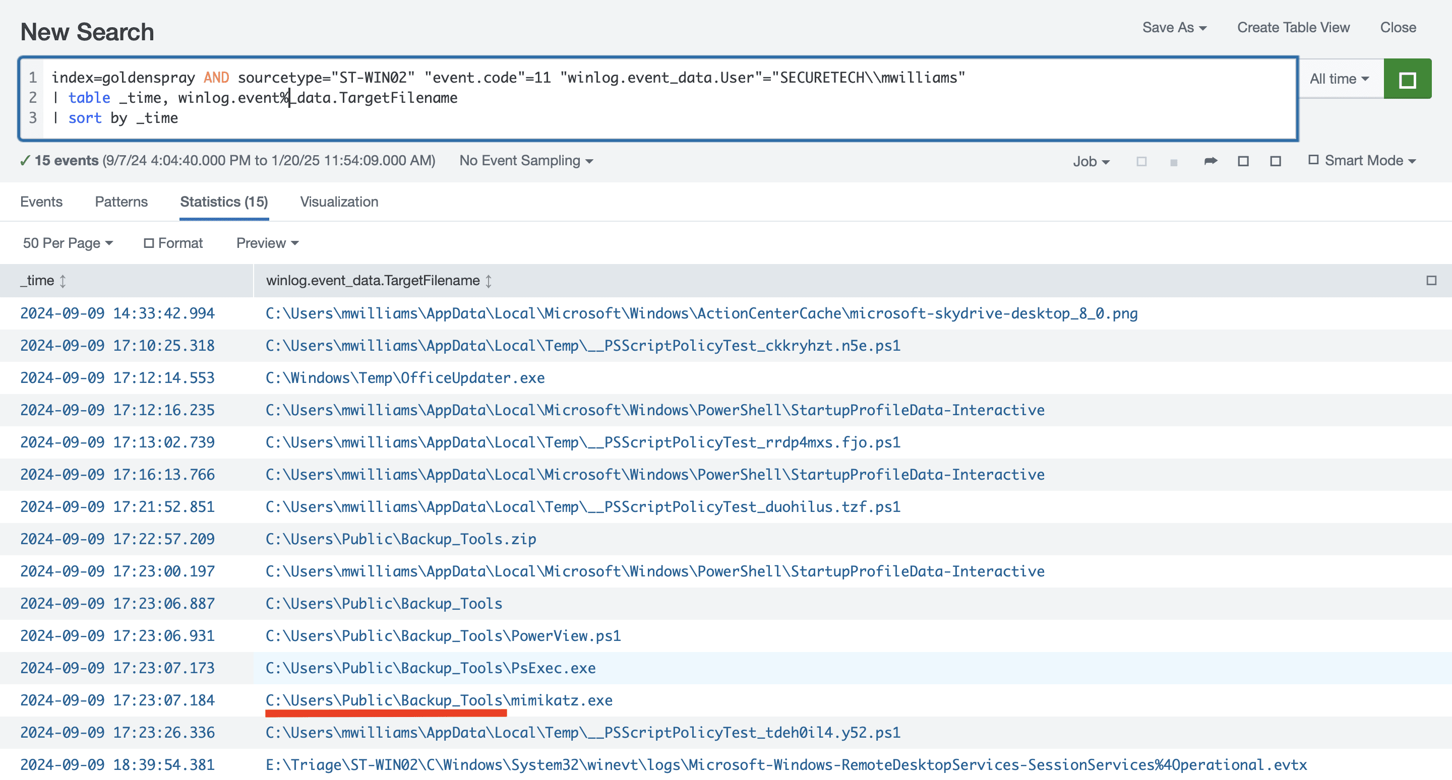Click the Close button

coord(1398,28)
